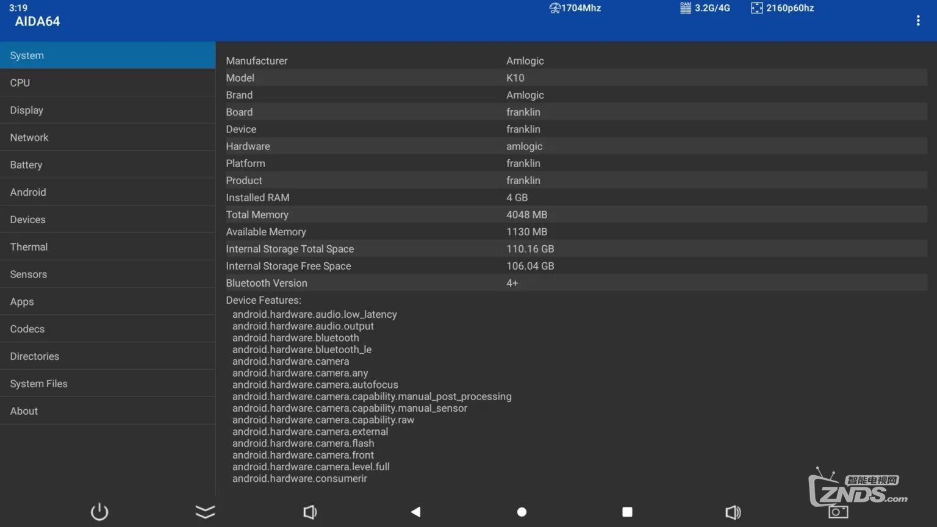
Task: Tap the power icon in navigation bar
Action: click(99, 512)
